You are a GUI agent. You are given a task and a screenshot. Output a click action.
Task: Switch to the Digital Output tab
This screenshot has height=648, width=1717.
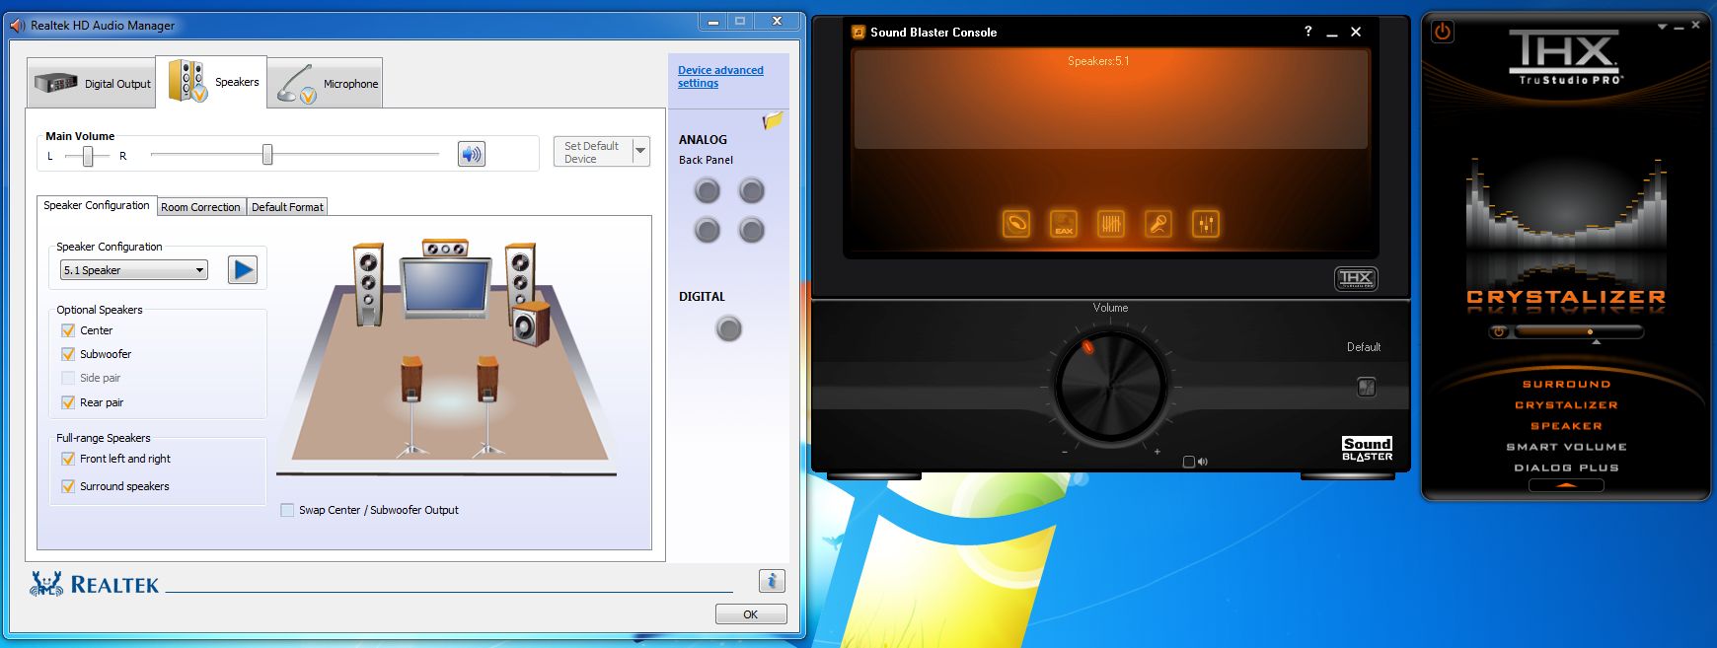93,83
